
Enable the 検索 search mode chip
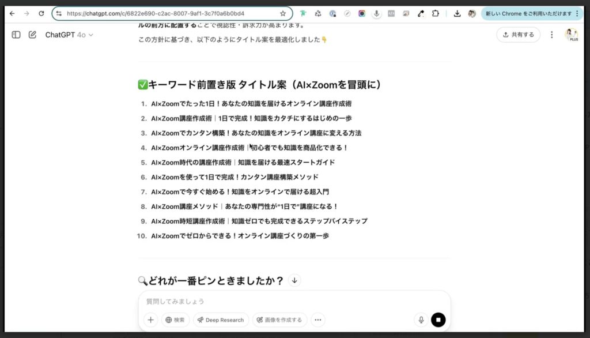coord(175,320)
